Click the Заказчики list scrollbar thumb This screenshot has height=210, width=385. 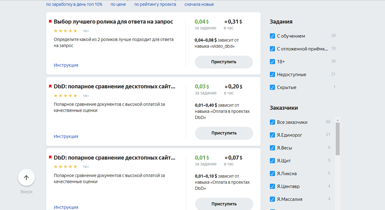pyautogui.click(x=338, y=138)
